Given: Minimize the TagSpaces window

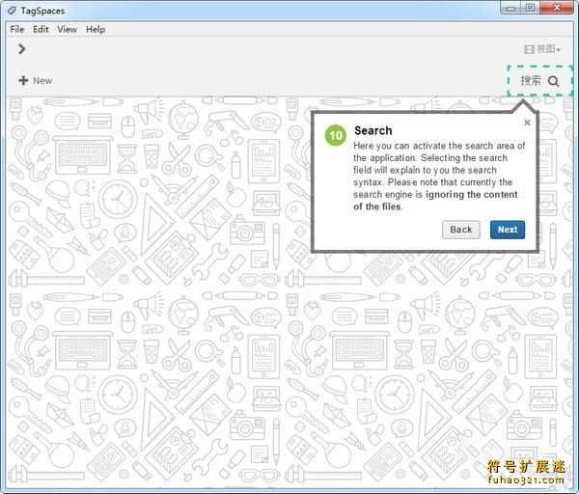Looking at the screenshot, I should (x=510, y=8).
